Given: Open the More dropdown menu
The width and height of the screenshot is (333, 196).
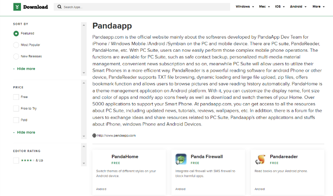Looking at the screenshot, I should [319, 7].
